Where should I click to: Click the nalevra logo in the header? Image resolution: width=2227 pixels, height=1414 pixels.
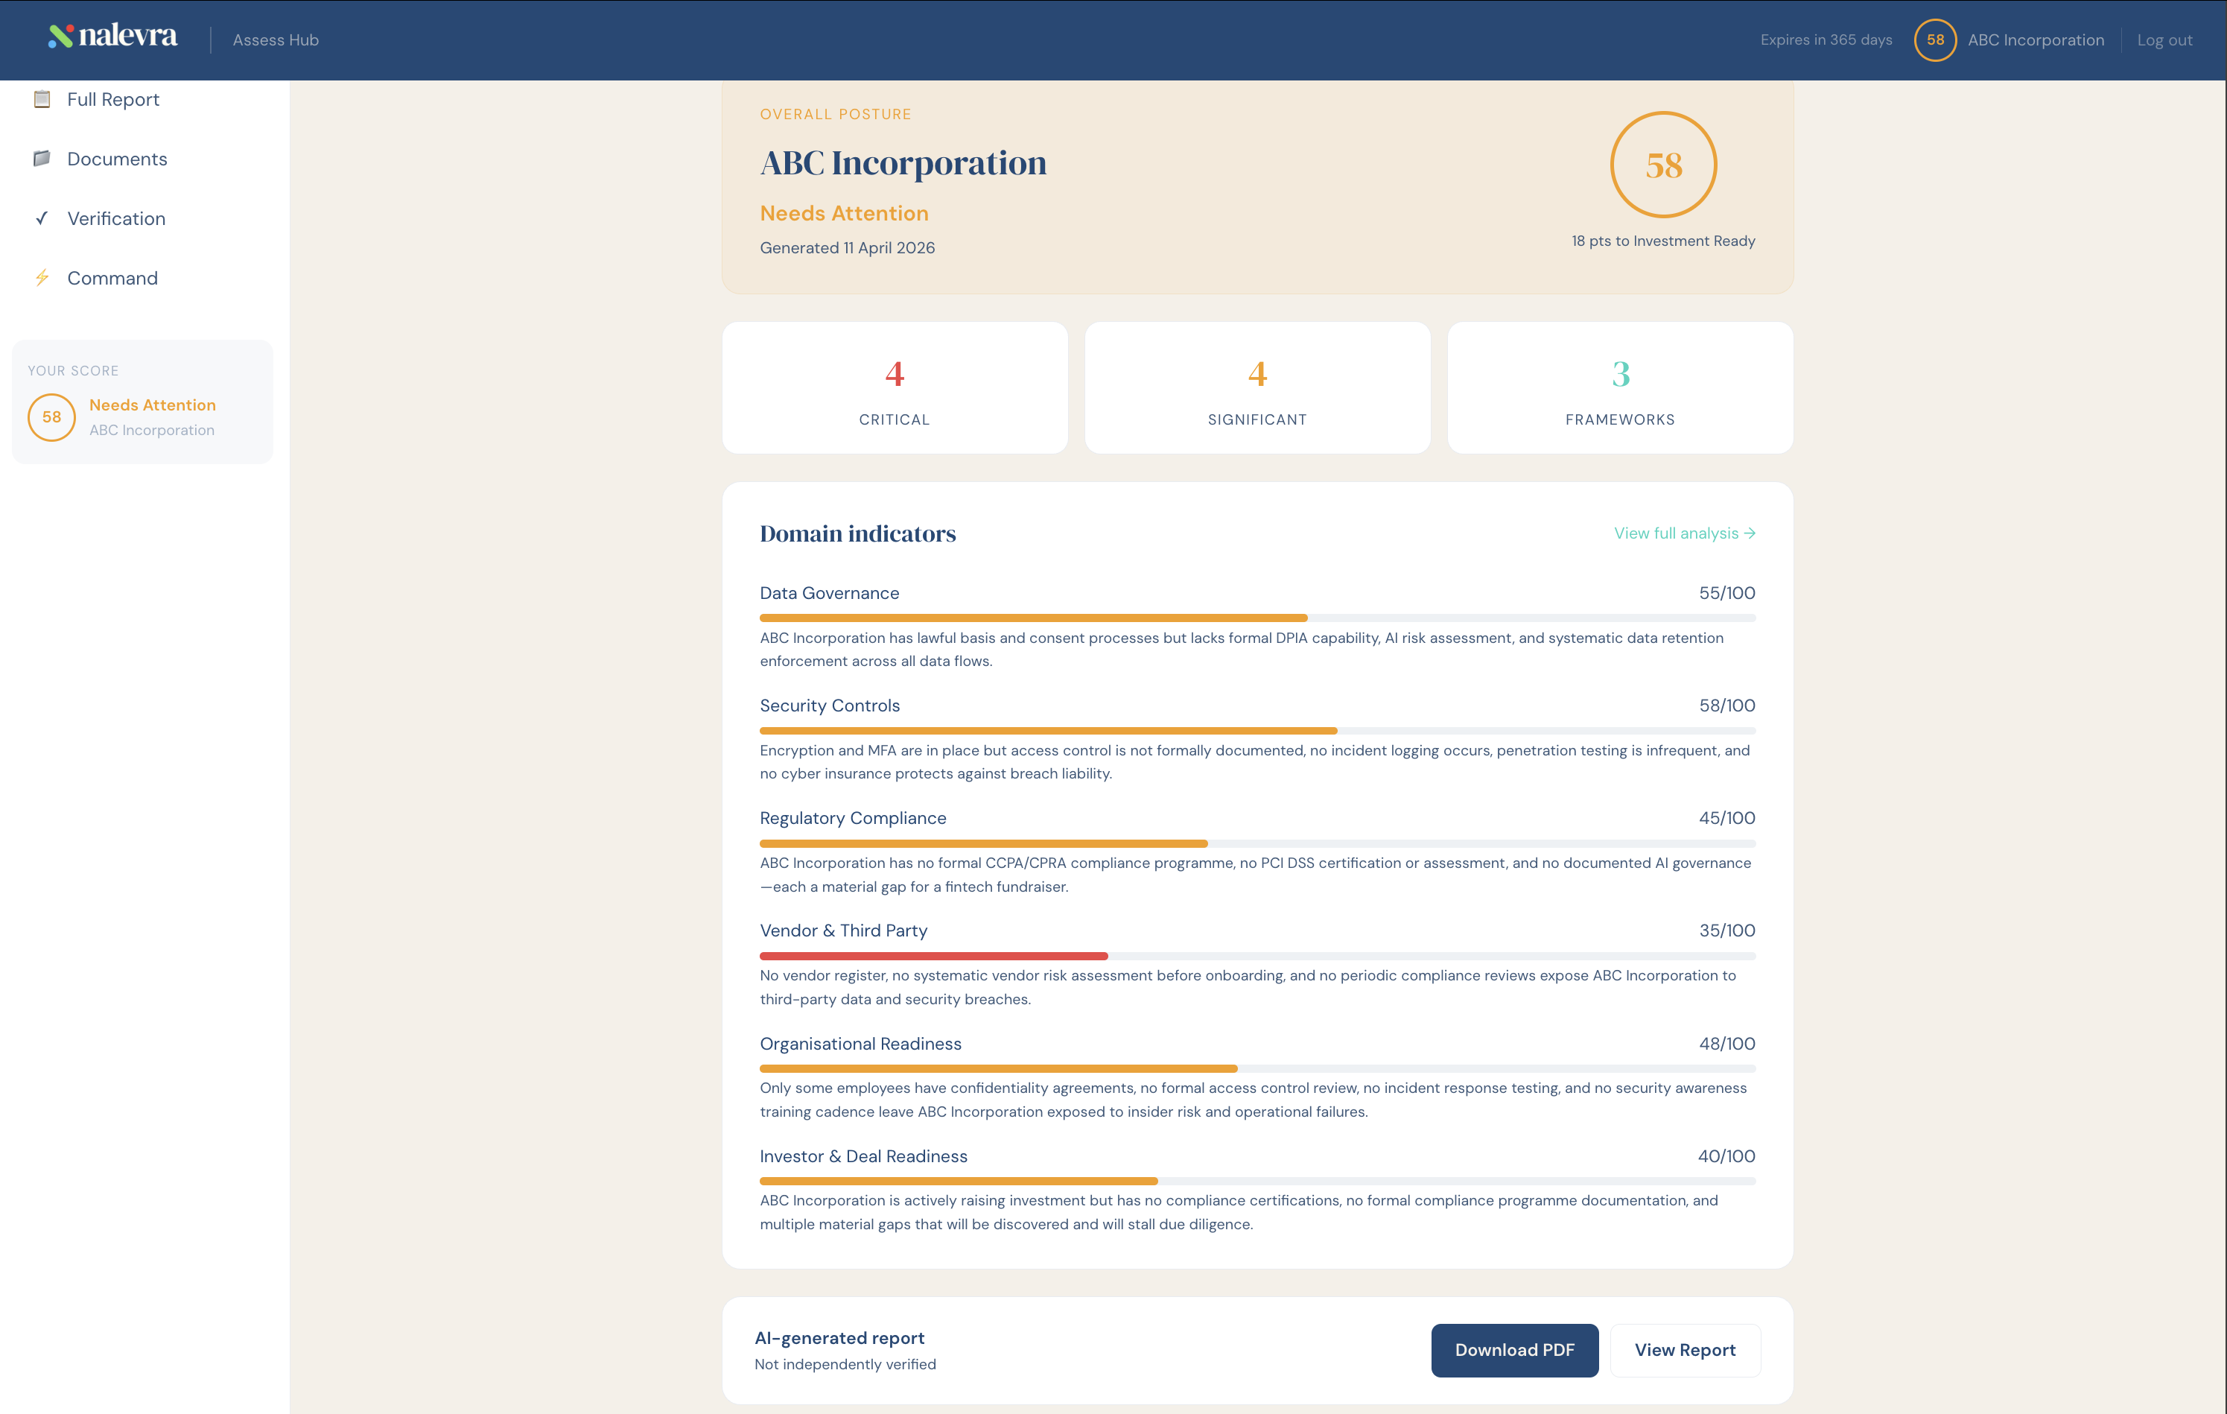(x=111, y=38)
